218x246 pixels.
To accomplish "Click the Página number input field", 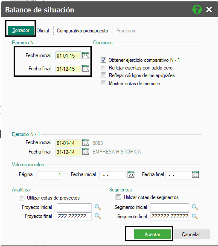I will point(50,175).
